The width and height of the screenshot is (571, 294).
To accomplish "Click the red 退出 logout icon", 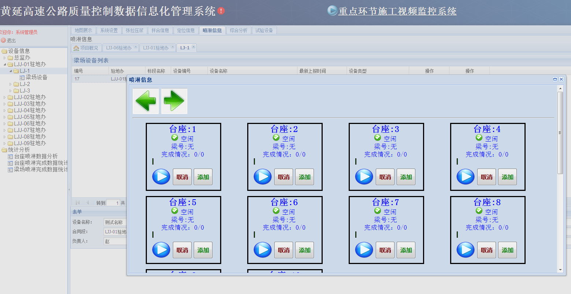I will [x=3, y=40].
